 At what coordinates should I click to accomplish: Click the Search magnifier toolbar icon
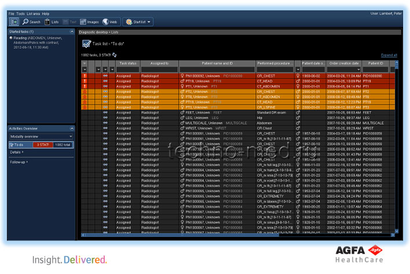pos(27,22)
